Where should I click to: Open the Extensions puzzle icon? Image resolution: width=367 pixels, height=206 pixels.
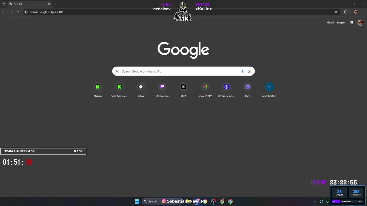[x=345, y=12]
